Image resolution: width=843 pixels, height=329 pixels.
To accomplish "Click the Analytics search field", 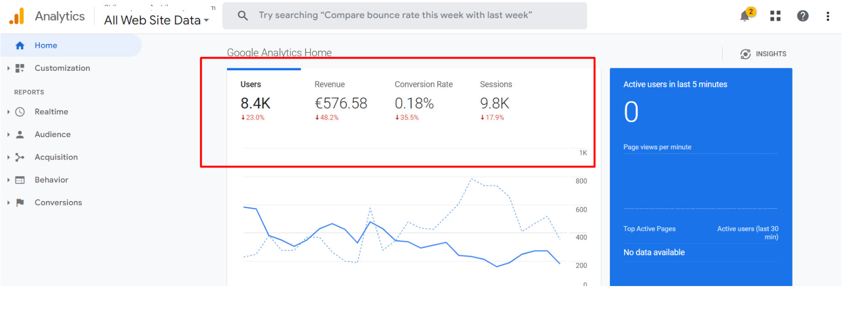I will click(x=404, y=16).
